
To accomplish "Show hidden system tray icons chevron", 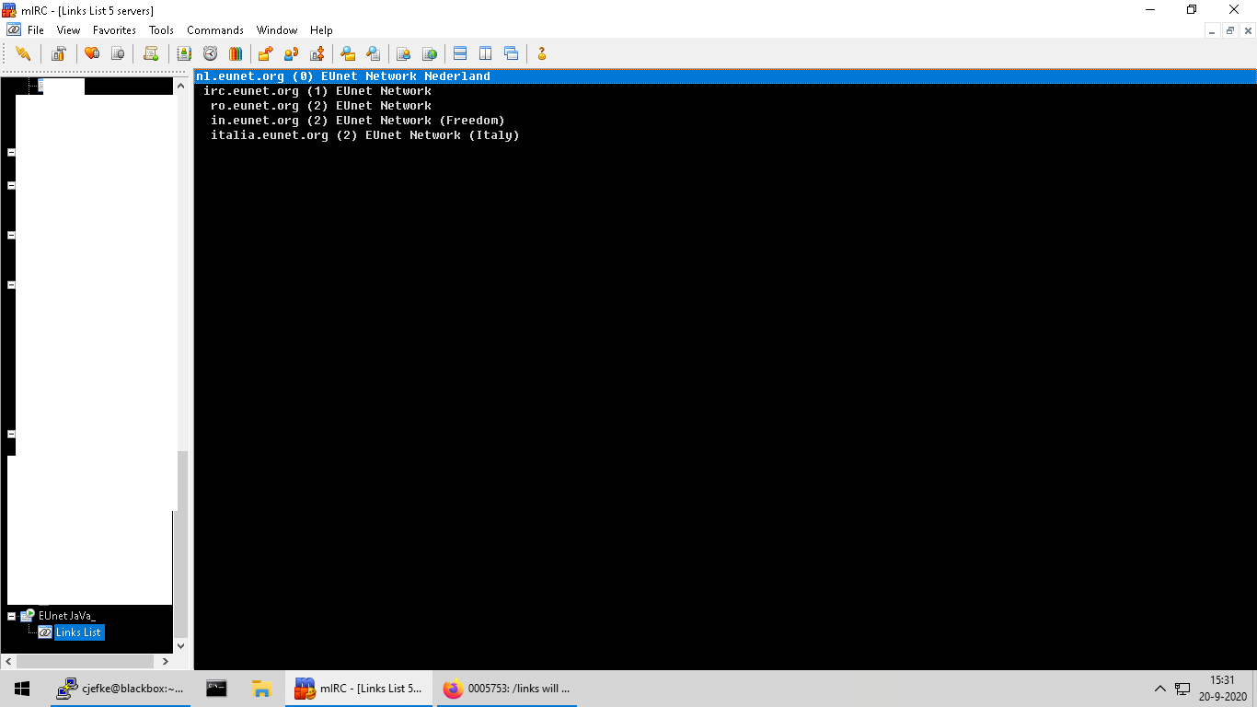I will [1159, 689].
